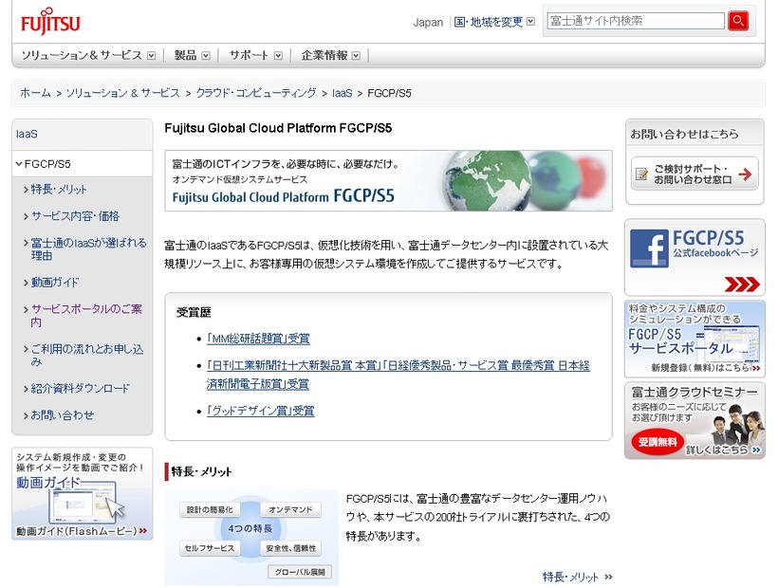Click the FGCP/S5 breadcrumb text

[x=390, y=93]
